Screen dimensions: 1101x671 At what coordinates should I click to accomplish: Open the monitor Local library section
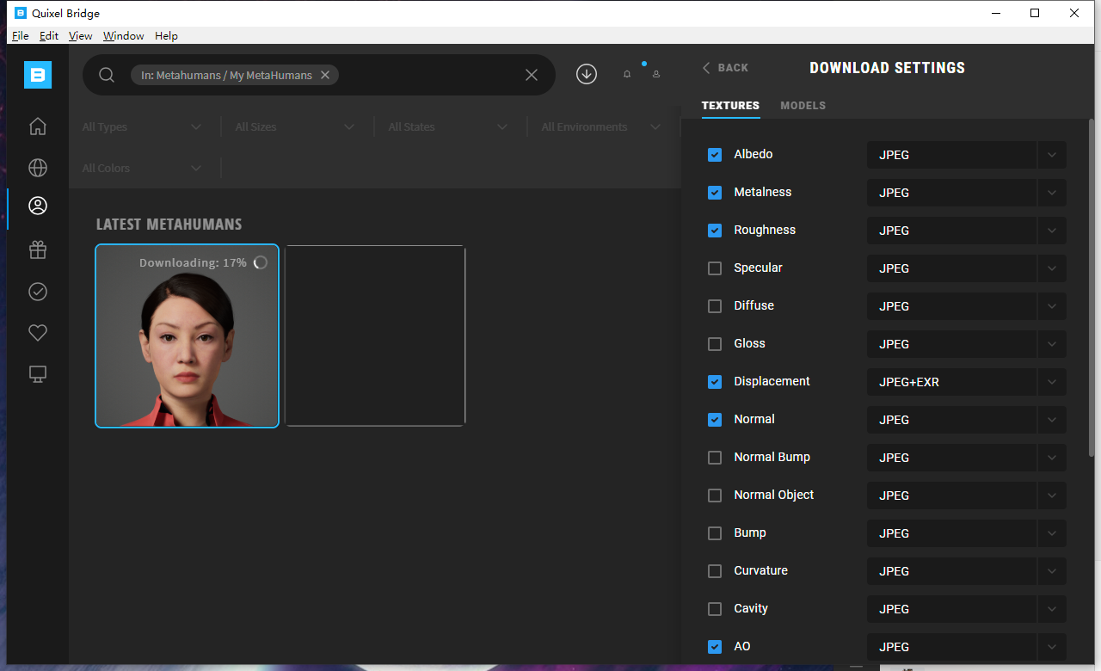38,374
